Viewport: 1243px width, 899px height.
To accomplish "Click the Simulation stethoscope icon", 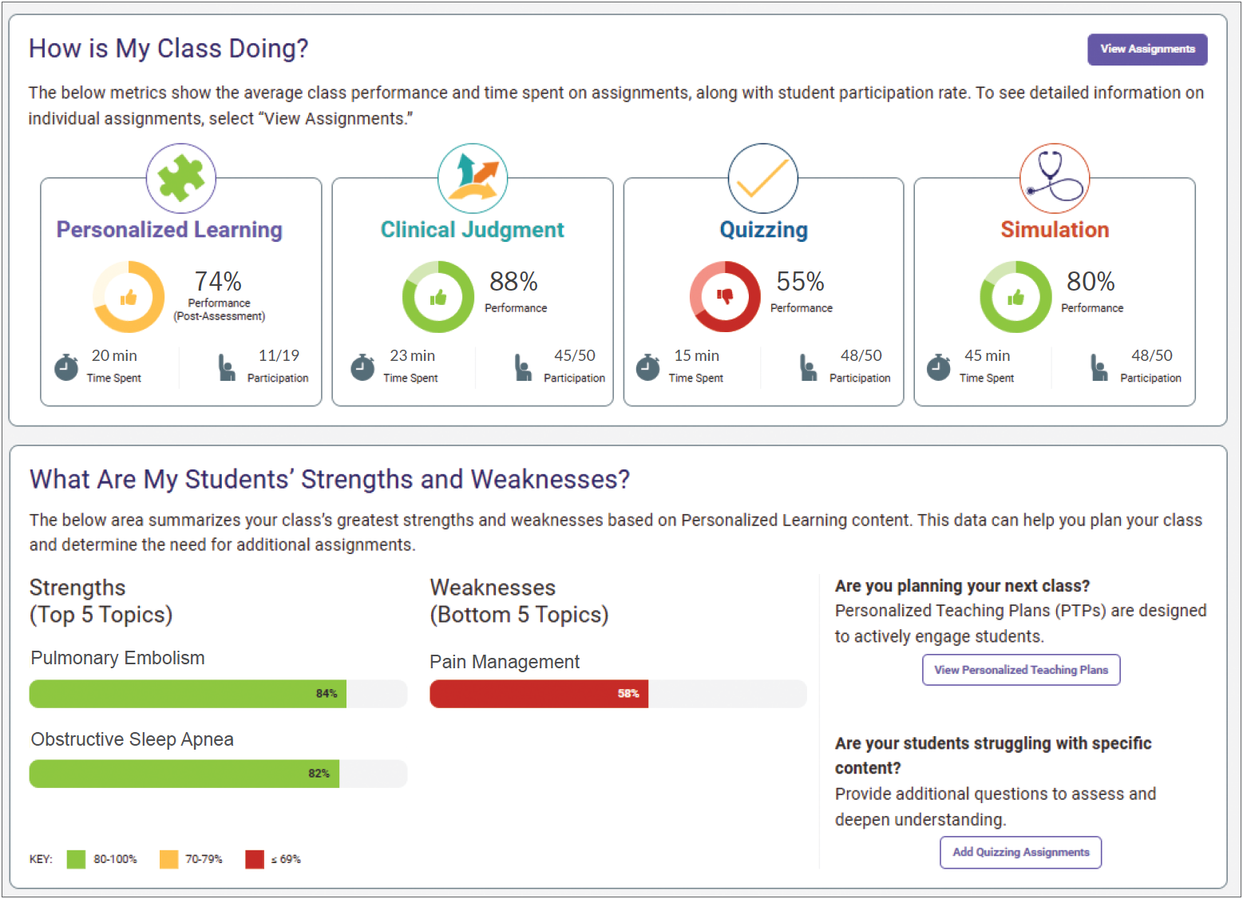I will [1055, 178].
